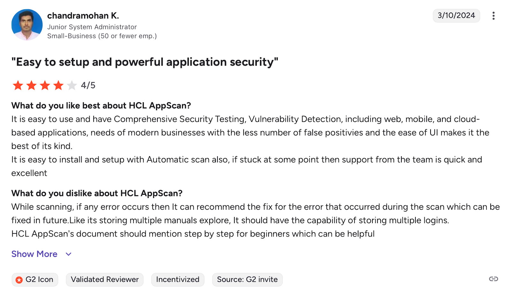511x298 pixels.
Task: Click the Source: G2 invite badge
Action: pyautogui.click(x=247, y=279)
